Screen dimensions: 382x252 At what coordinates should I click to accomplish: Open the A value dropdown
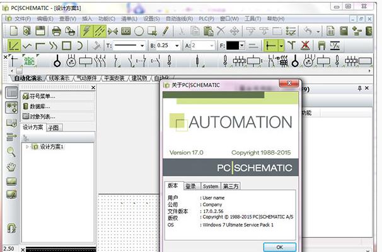tap(212, 46)
